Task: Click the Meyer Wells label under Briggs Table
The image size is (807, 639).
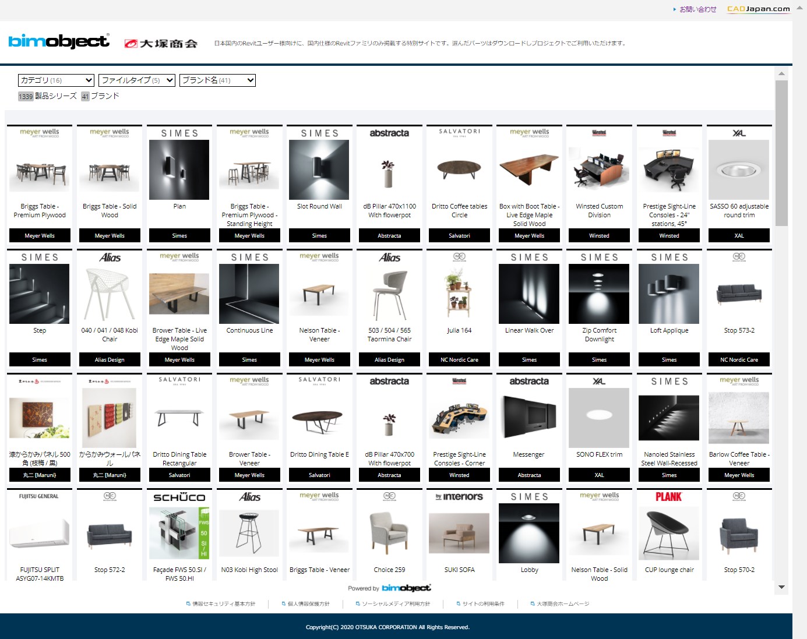Action: (x=39, y=235)
